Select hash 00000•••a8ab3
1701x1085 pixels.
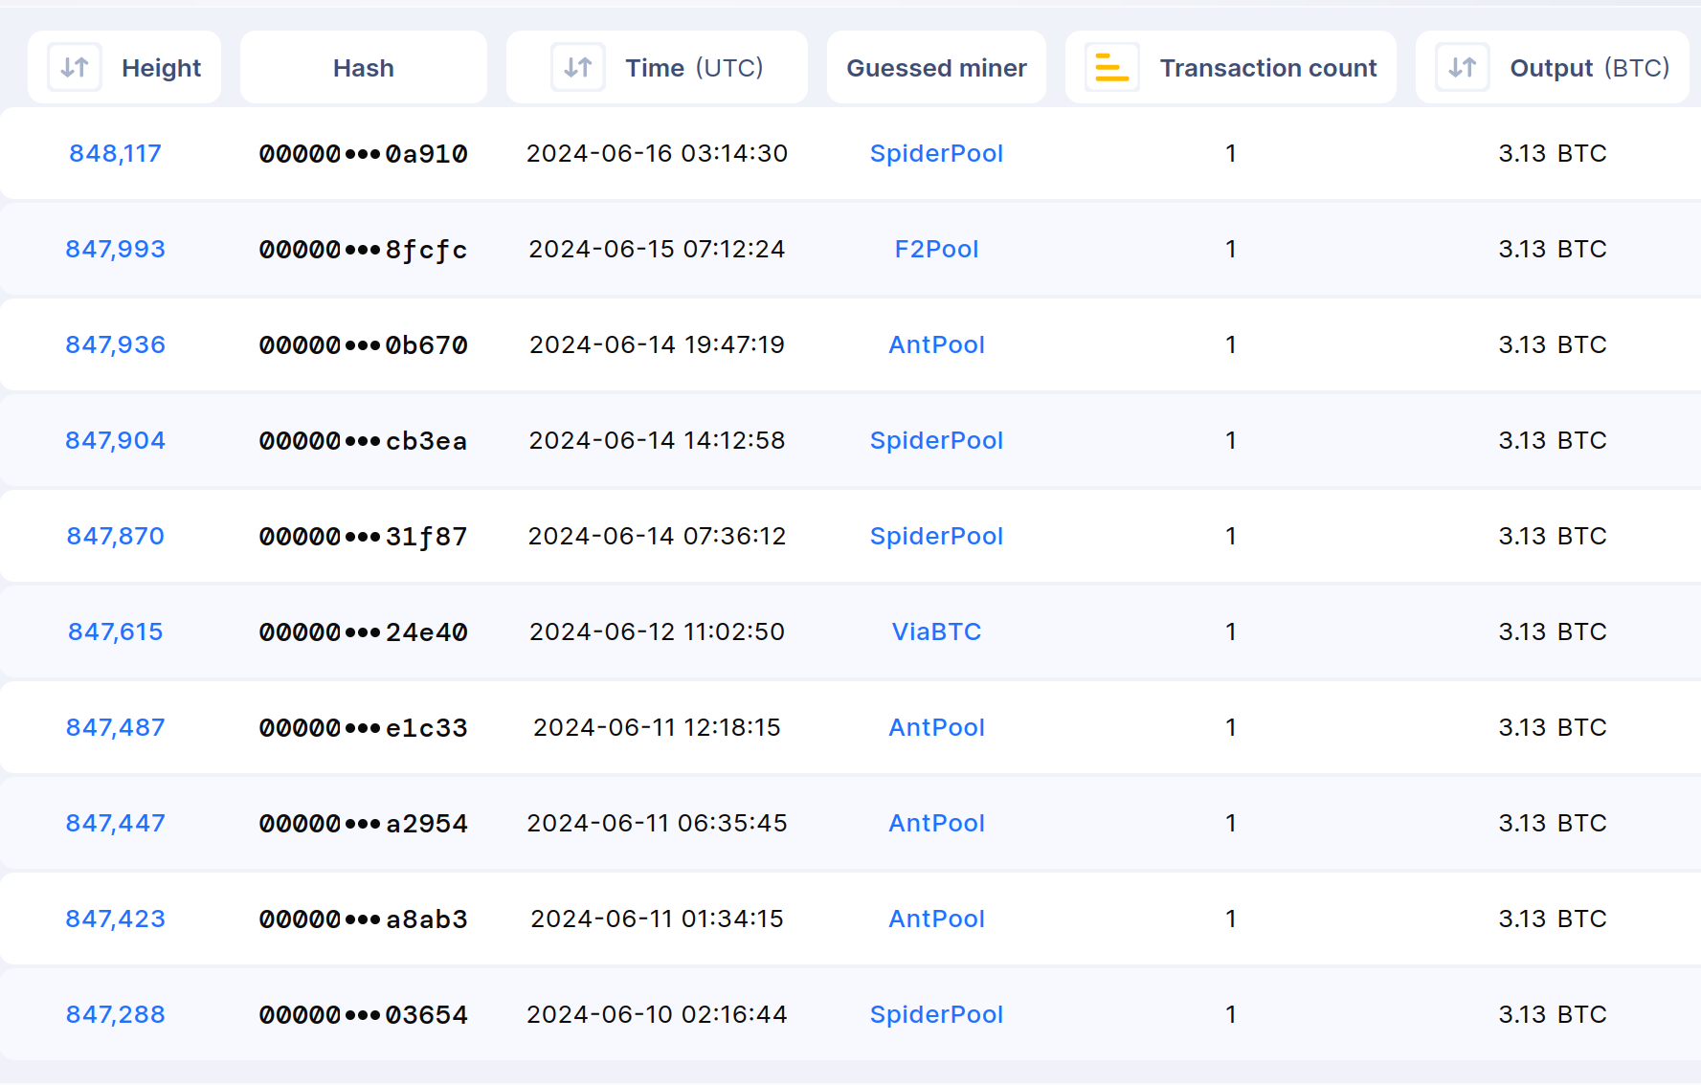pyautogui.click(x=364, y=919)
